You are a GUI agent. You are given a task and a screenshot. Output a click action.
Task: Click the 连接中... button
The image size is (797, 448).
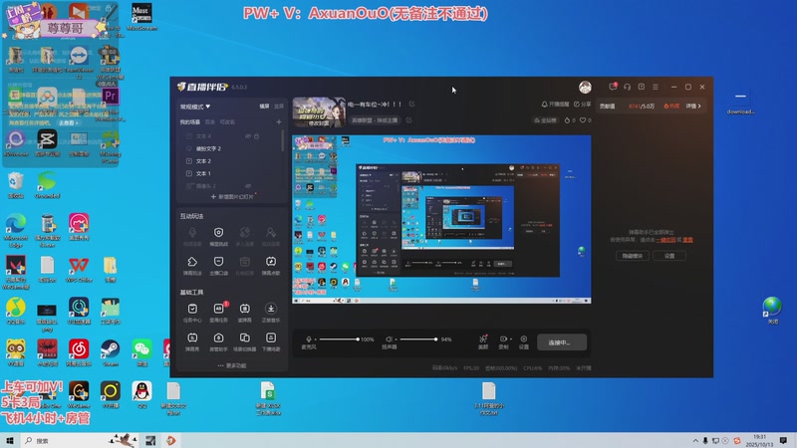coord(562,342)
